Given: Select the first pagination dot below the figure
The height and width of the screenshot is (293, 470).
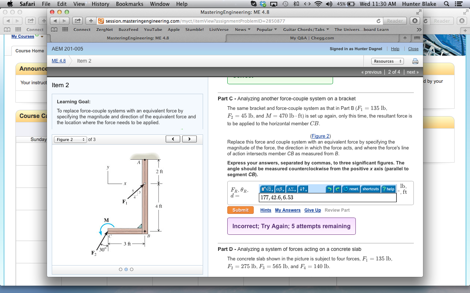Looking at the screenshot, I should click(x=120, y=269).
